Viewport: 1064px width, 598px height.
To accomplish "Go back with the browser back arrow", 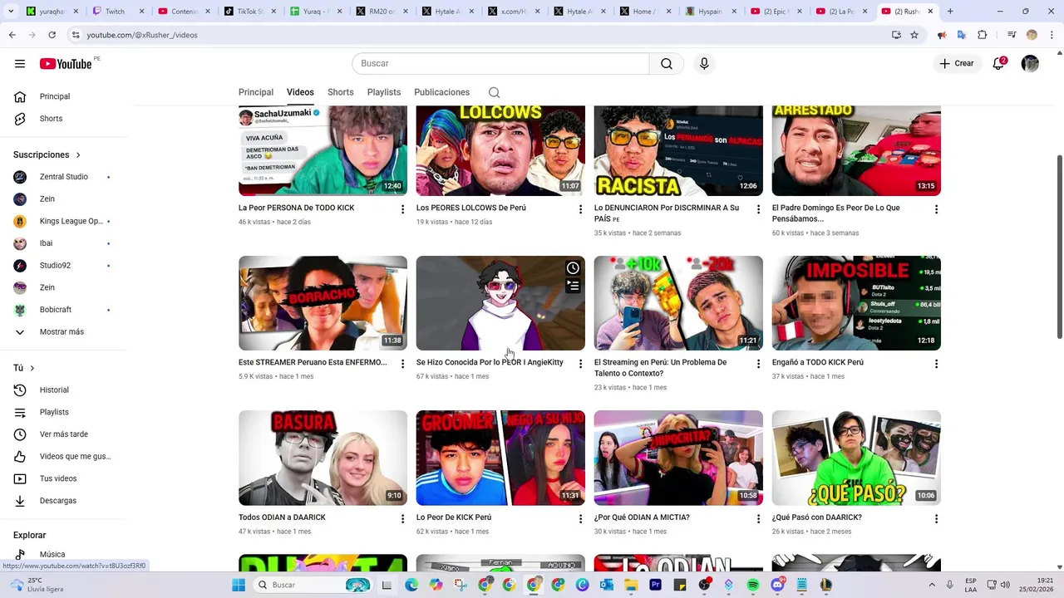I will [12, 35].
